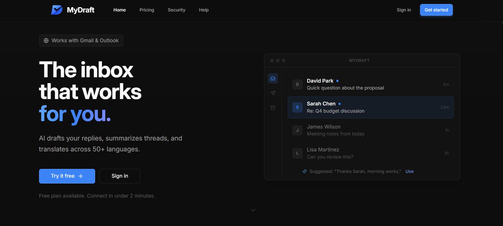The height and width of the screenshot is (226, 503).
Task: Open the Help page
Action: [x=204, y=10]
